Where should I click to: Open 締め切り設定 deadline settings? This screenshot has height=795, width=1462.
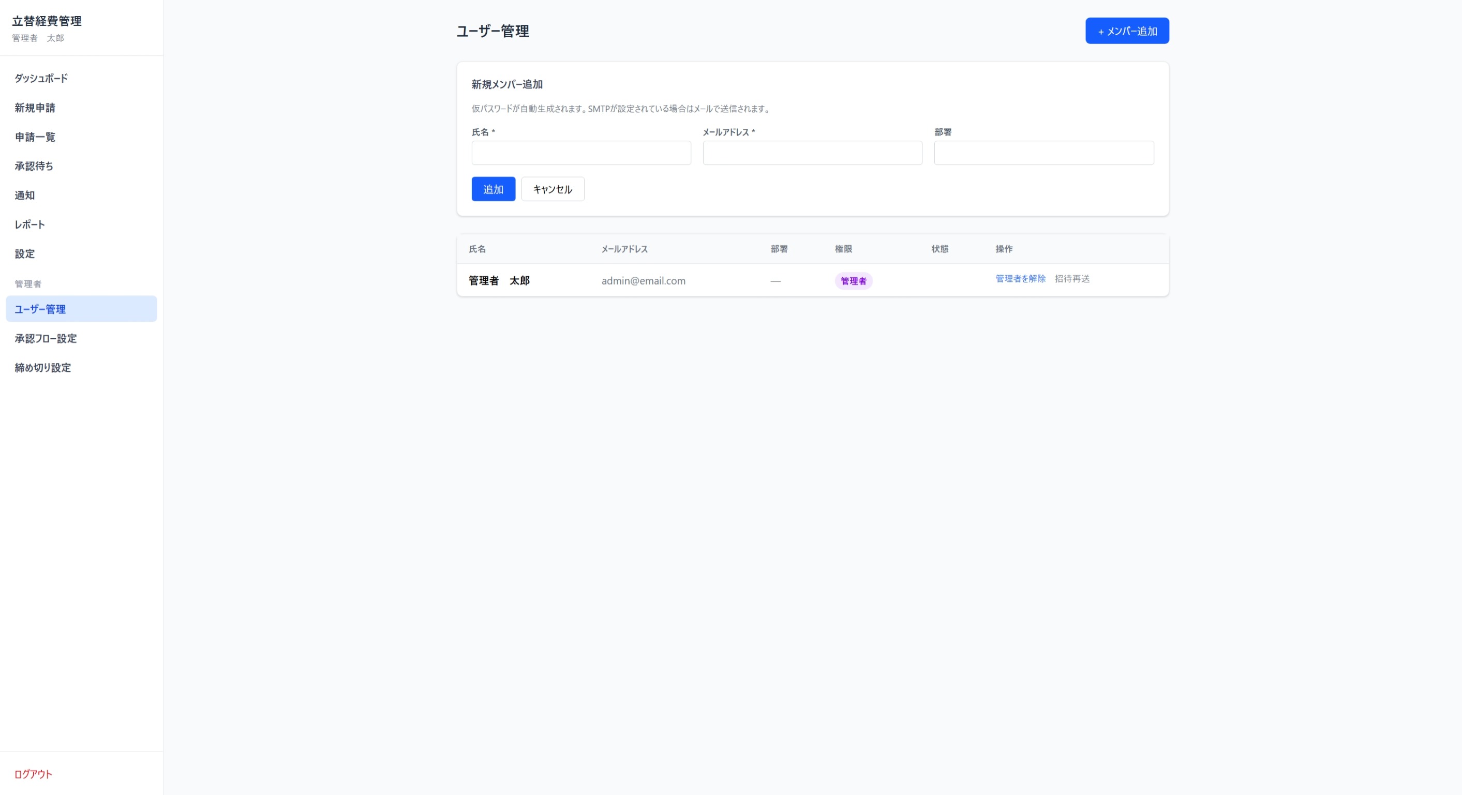[42, 368]
